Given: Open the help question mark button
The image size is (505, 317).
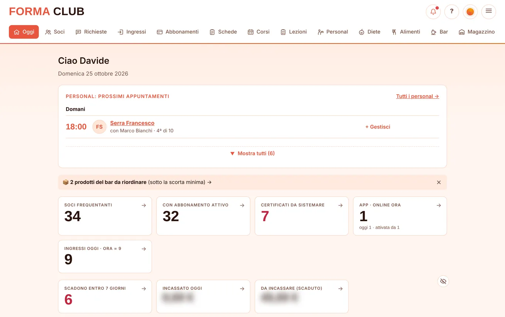Looking at the screenshot, I should pyautogui.click(x=452, y=11).
